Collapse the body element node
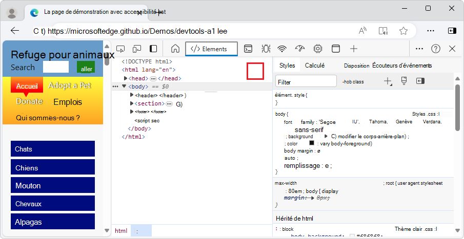The width and height of the screenshot is (464, 239). [x=124, y=86]
